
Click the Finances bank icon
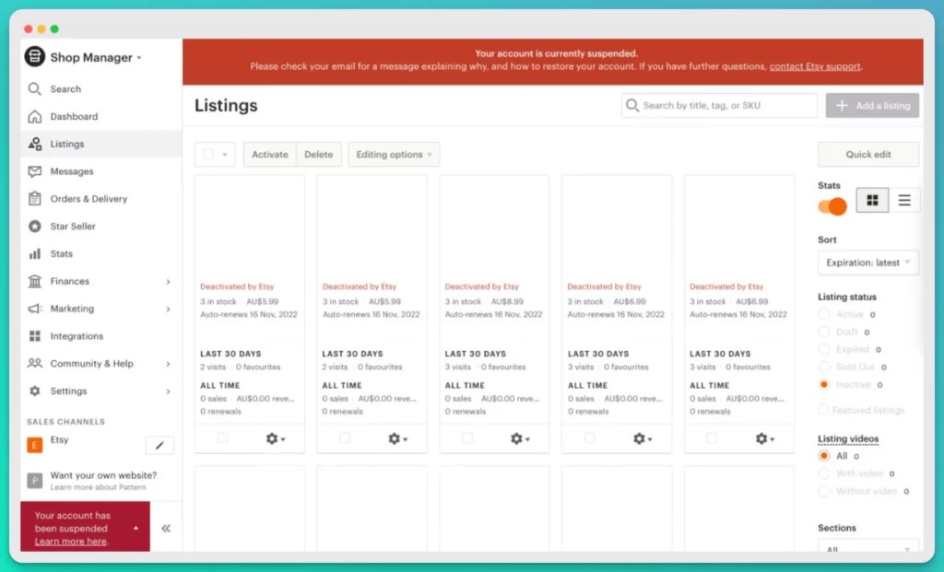[x=35, y=281]
